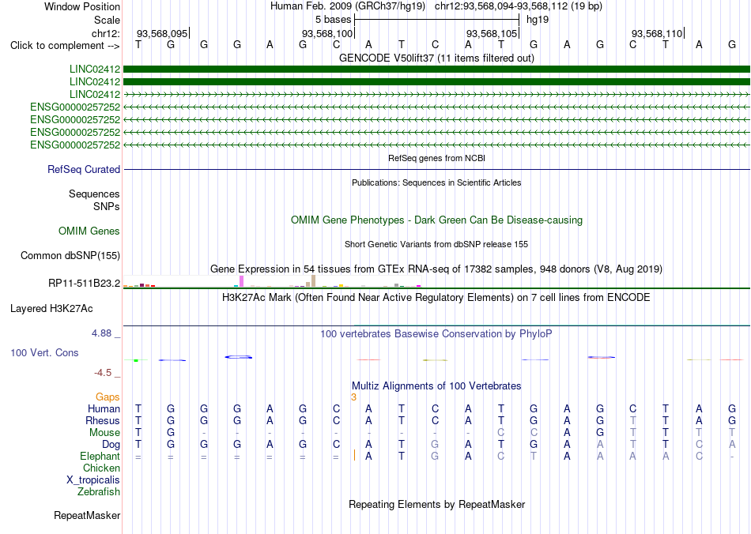Click the green PhyloP bar at first base

[136, 360]
